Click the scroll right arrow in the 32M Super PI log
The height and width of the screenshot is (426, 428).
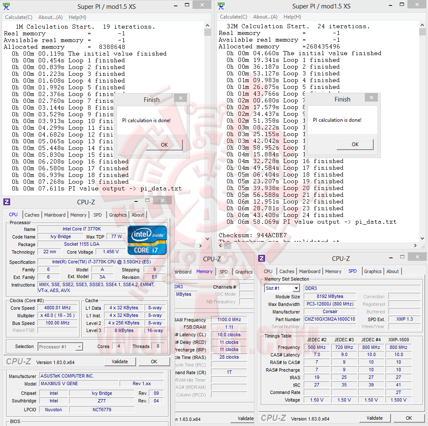click(415, 246)
